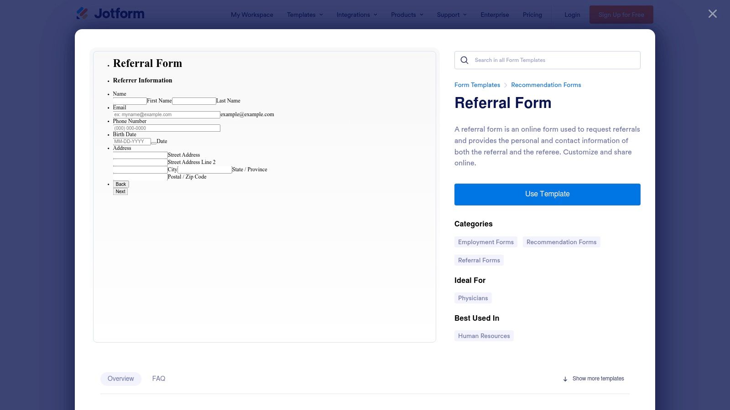Click the download arrow beside Show more templates
Screen dimensions: 730x410
point(565,379)
